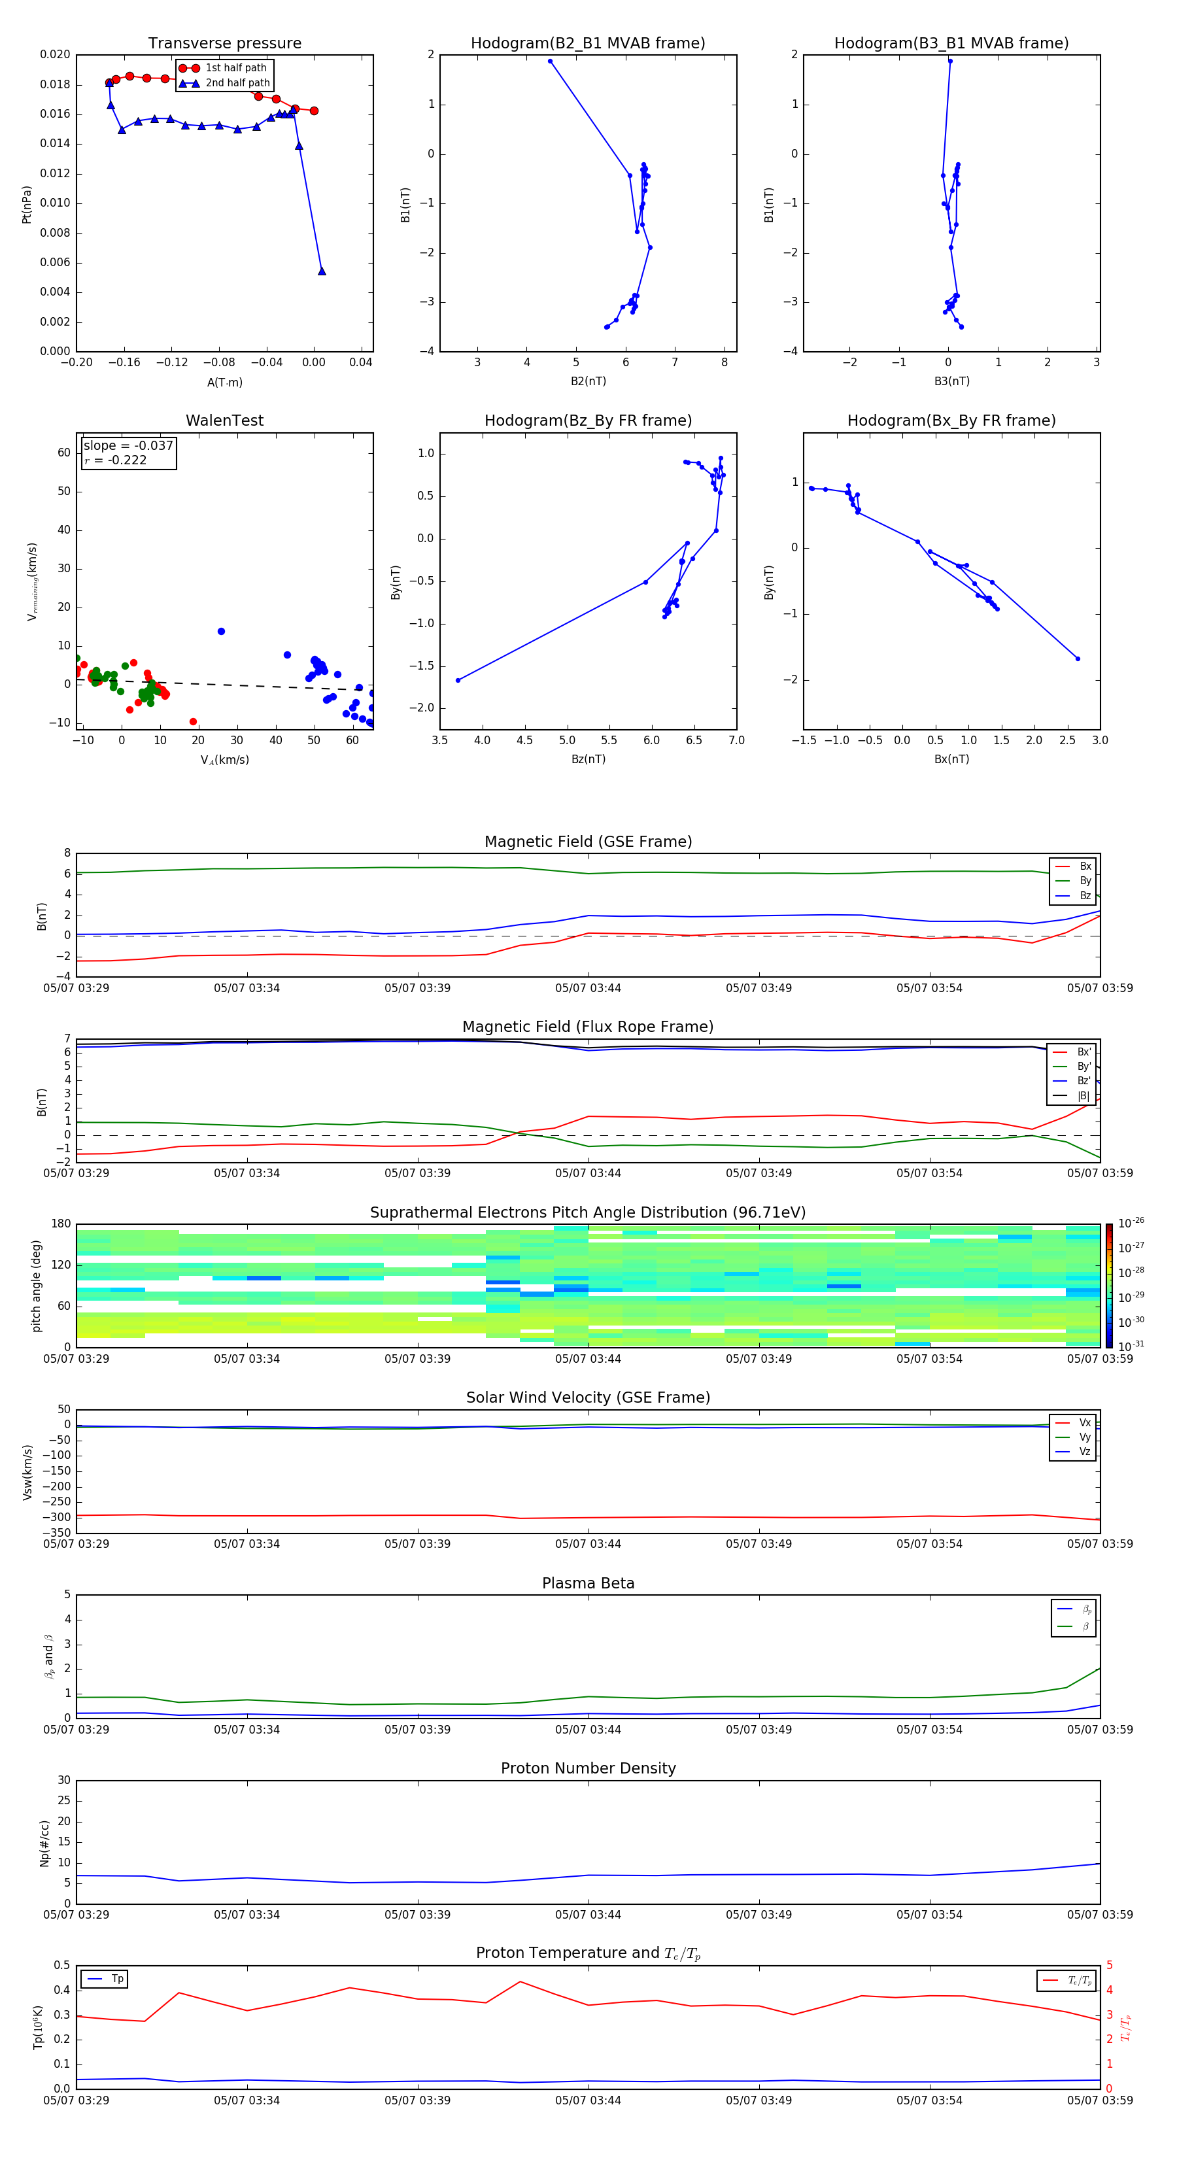1177x2158 pixels.
Task: Click the "Plasma Beta" title
Action: 588,1584
